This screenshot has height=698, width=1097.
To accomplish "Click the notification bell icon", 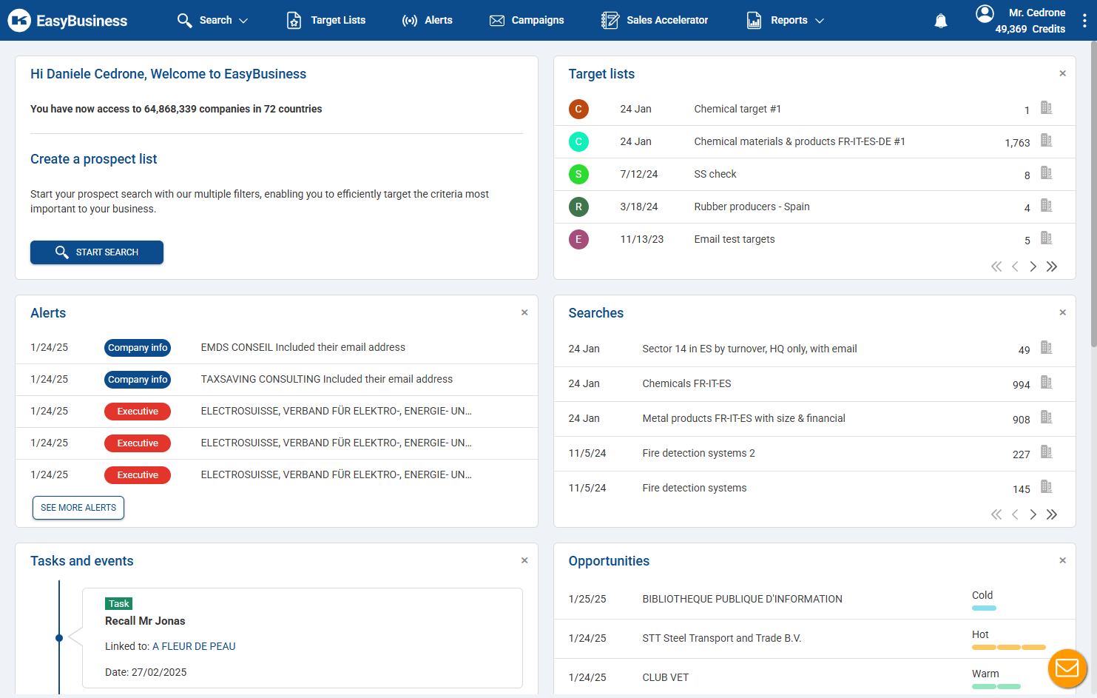I will tap(940, 21).
